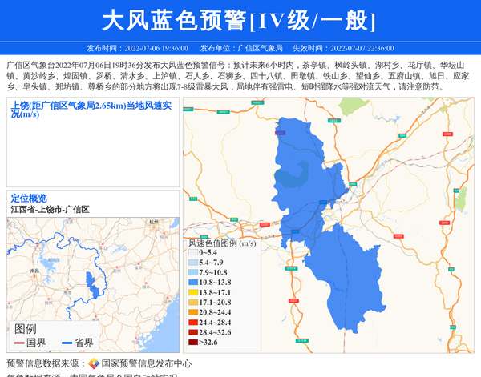Select the 失效时间 timestamp in header bar
481x377 pixels.
342,49
